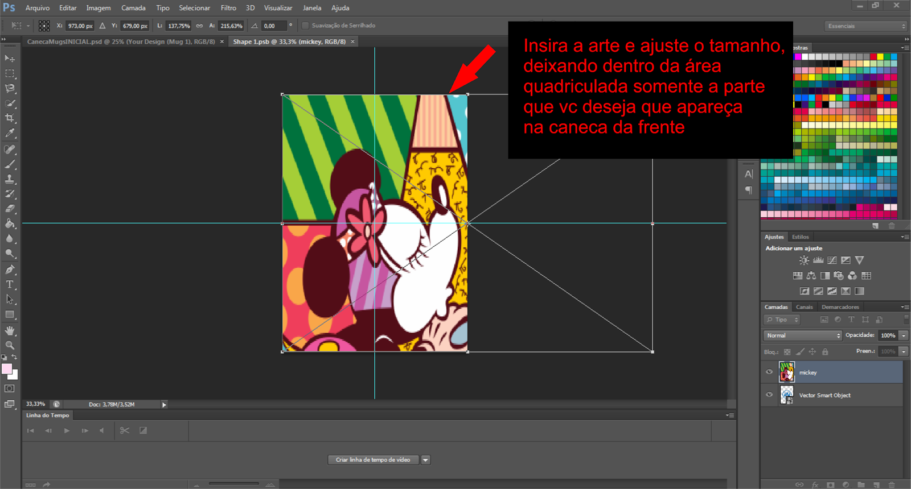This screenshot has height=489, width=911.
Task: Open the Essenciais workspace dropdown
Action: tap(865, 26)
